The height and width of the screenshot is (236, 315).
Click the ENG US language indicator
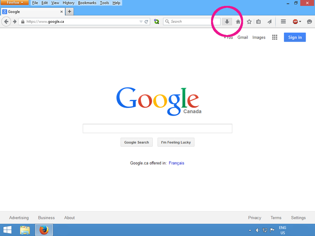coord(282,230)
